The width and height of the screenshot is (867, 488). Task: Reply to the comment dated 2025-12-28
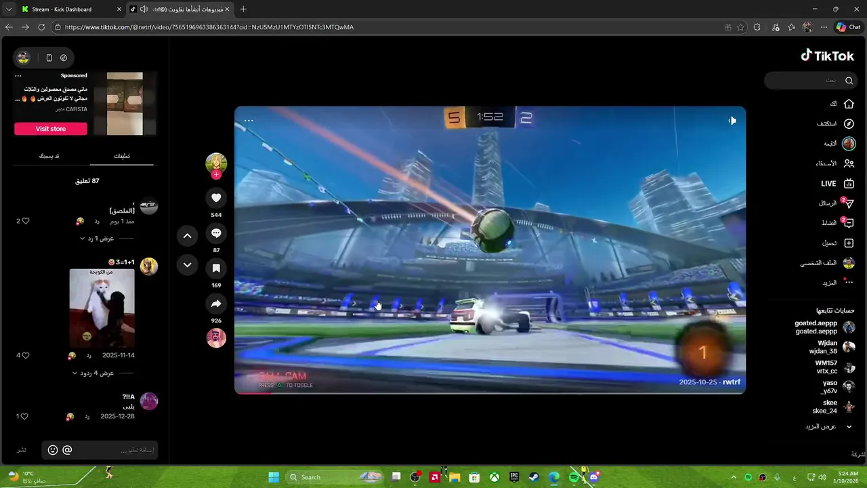[x=87, y=416]
